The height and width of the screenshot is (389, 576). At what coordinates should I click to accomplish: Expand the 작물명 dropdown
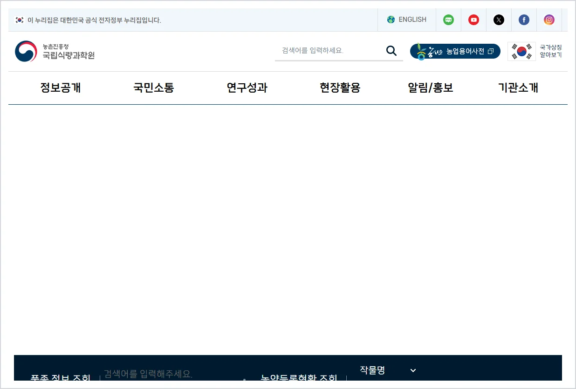[387, 370]
